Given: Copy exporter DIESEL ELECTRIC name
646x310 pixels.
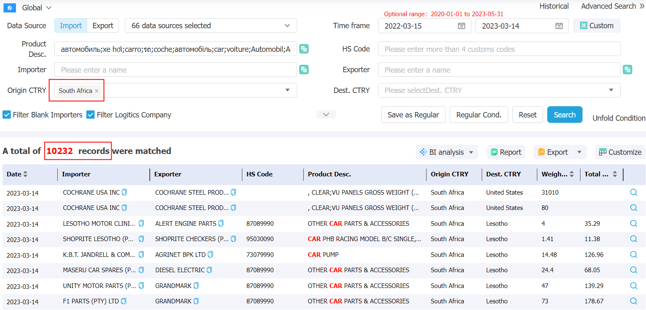Looking at the screenshot, I should (209, 270).
